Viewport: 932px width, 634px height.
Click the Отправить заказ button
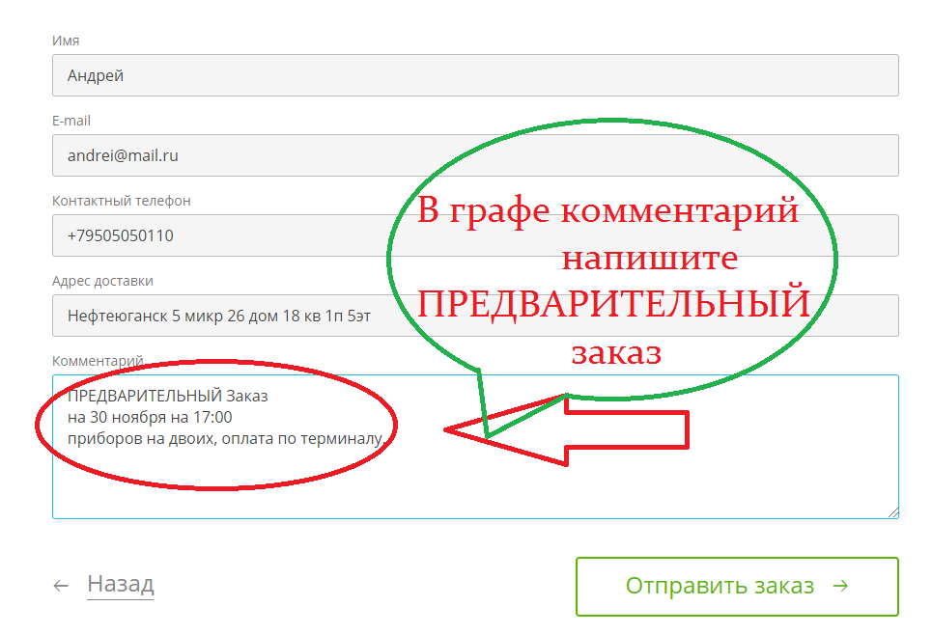pyautogui.click(x=737, y=587)
